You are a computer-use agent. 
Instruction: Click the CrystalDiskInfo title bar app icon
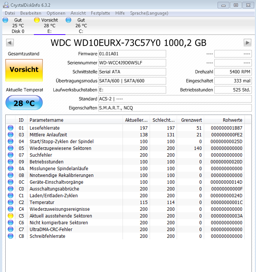click(x=6, y=5)
